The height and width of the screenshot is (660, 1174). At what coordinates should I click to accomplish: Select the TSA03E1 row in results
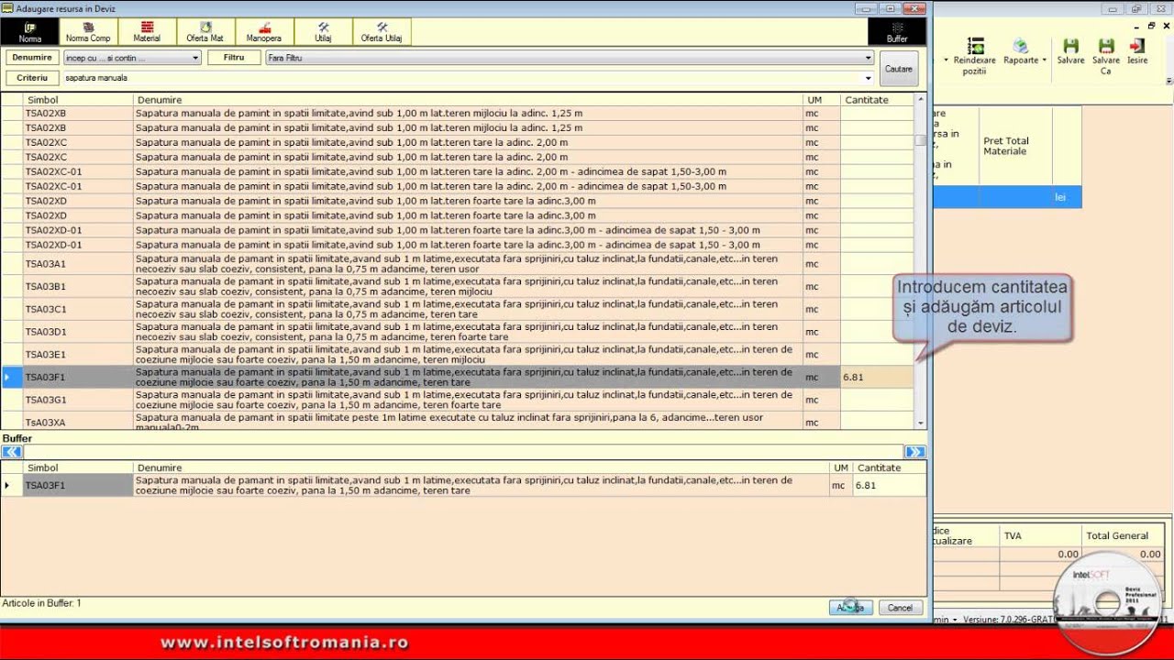click(457, 355)
